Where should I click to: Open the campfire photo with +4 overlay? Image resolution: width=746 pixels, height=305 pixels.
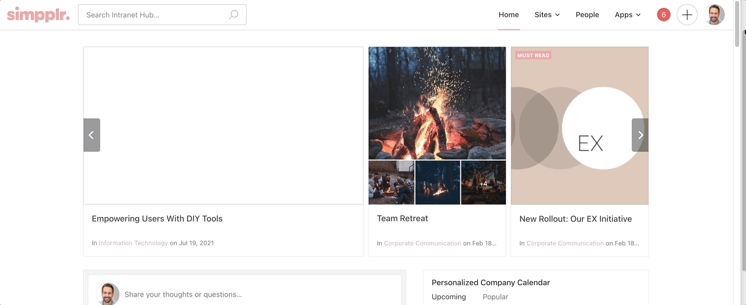click(x=483, y=183)
